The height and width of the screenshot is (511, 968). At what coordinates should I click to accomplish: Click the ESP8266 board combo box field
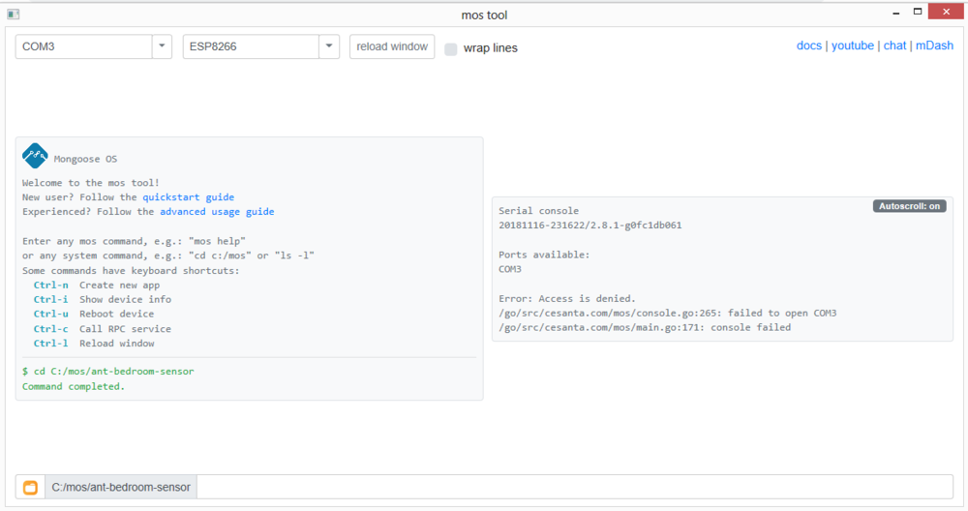251,46
